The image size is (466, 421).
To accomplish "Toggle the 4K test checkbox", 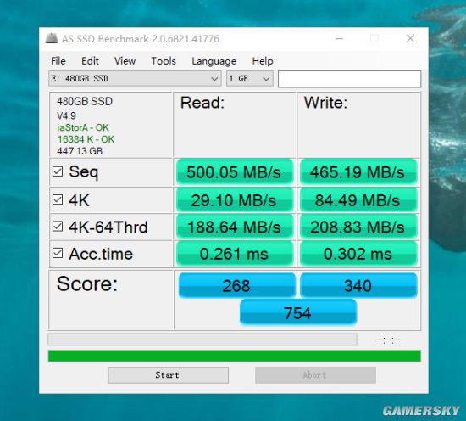I will click(x=58, y=199).
